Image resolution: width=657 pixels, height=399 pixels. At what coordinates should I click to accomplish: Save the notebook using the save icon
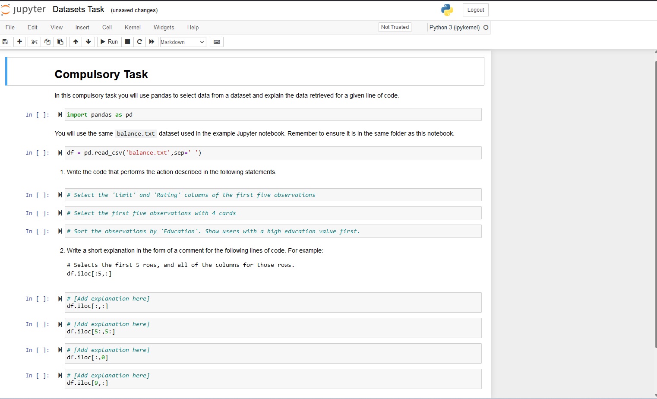coord(6,42)
